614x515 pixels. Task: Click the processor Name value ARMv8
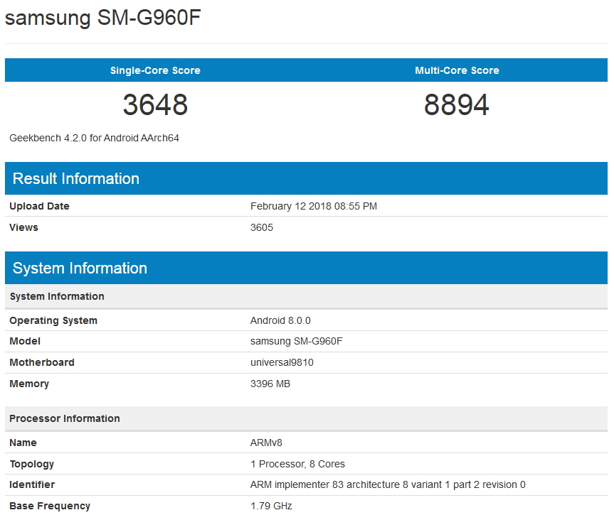point(266,443)
